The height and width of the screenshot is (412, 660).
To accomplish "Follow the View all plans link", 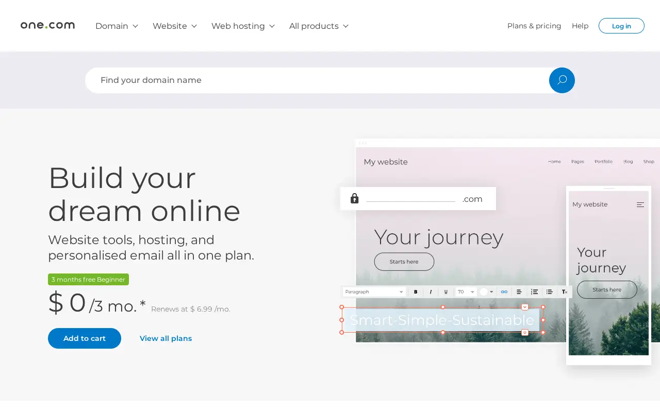I will click(166, 338).
